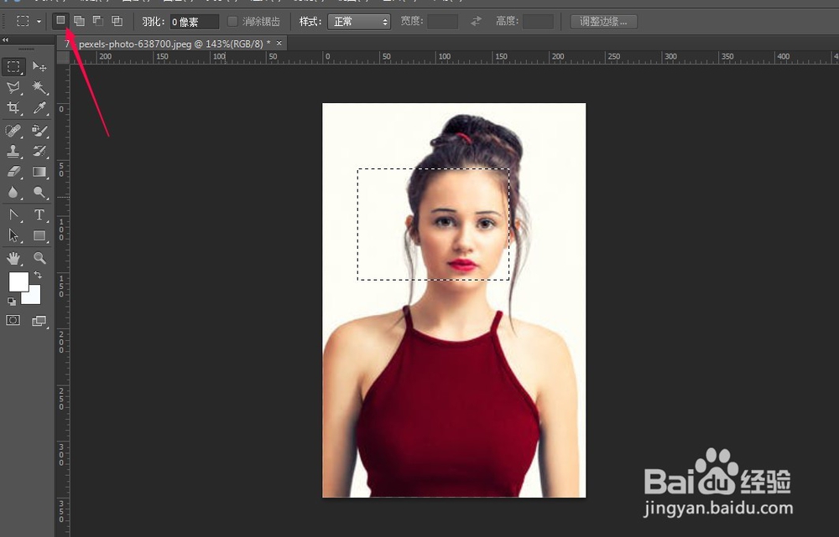Image resolution: width=839 pixels, height=537 pixels.
Task: Select the Clone Stamp tool
Action: pyautogui.click(x=13, y=152)
